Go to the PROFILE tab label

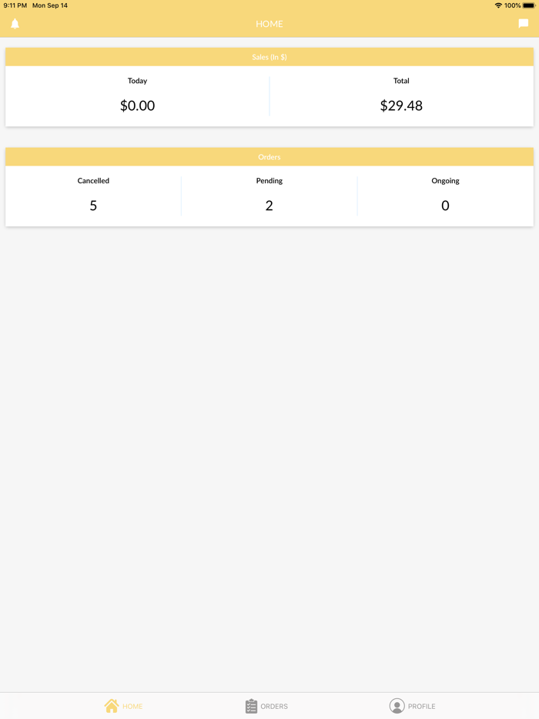click(421, 707)
